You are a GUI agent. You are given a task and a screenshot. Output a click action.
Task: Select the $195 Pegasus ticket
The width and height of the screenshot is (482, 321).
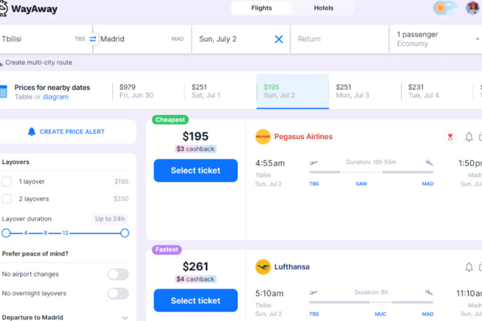coord(195,171)
